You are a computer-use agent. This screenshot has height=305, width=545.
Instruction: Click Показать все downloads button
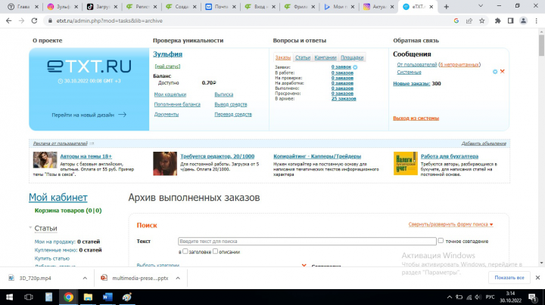point(509,278)
